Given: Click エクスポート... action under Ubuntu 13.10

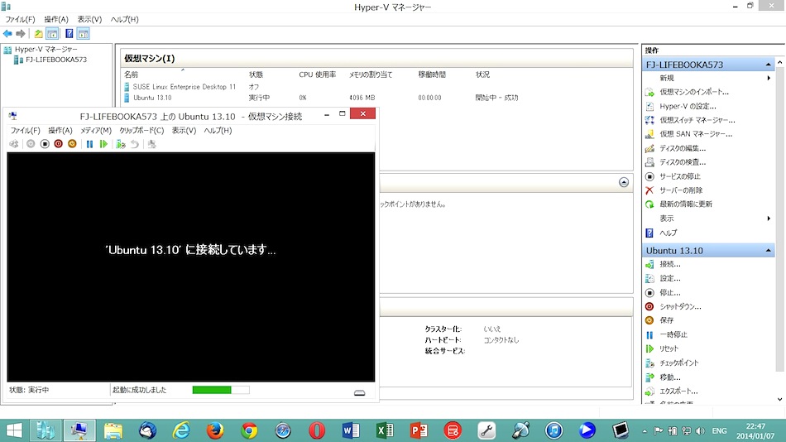Looking at the screenshot, I should click(x=678, y=391).
